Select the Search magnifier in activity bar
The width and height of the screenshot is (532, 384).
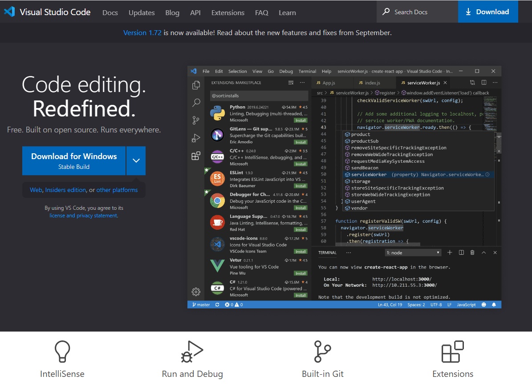point(196,103)
